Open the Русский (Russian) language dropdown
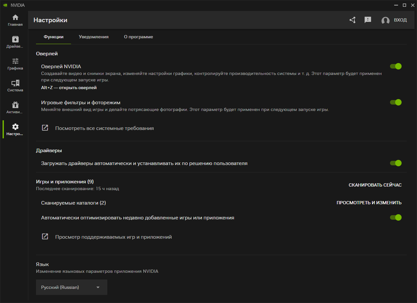The width and height of the screenshot is (417, 303). [71, 287]
